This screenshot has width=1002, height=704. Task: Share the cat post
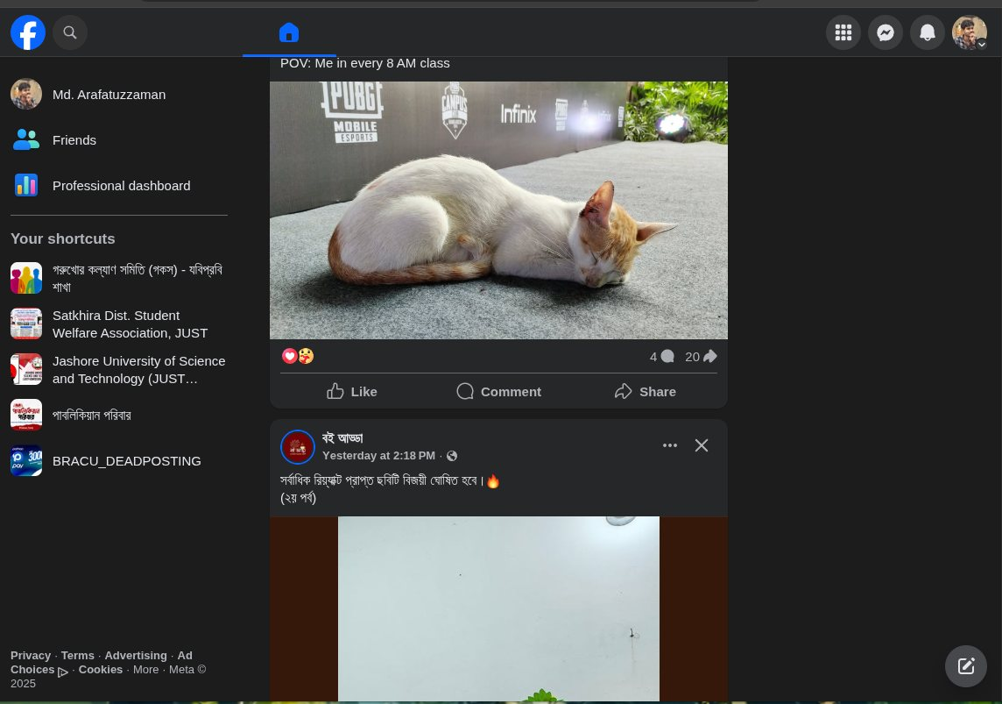pyautogui.click(x=645, y=391)
